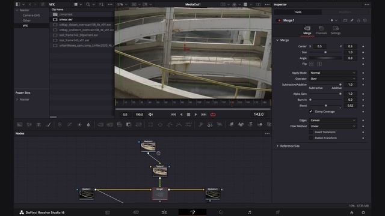This screenshot has height=216, width=385.
Task: Toggle keyframe dot for Blend
Action: 363,106
